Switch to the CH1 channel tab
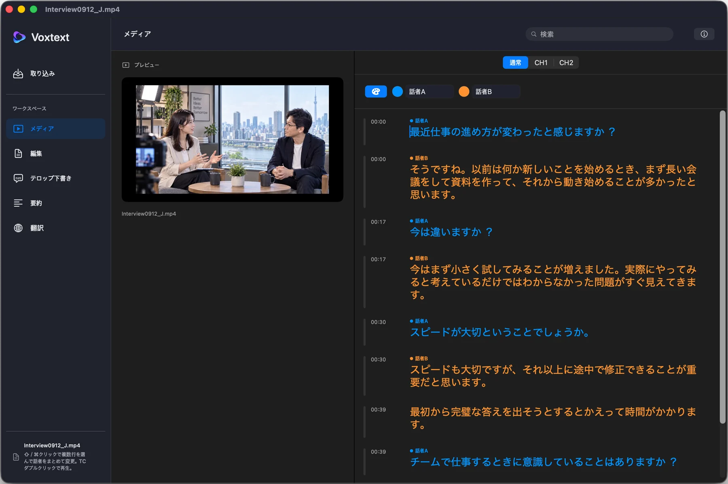This screenshot has height=484, width=728. point(541,63)
